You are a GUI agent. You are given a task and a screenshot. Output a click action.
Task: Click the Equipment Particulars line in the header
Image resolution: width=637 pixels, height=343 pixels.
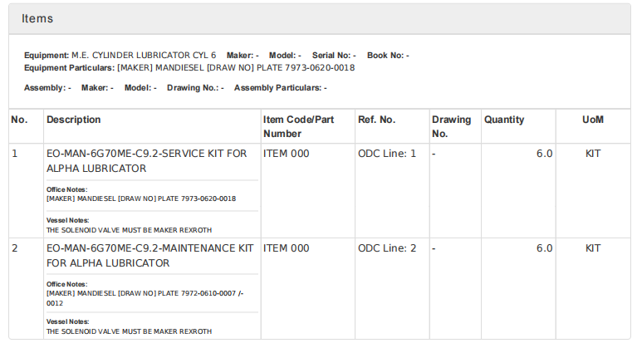(x=189, y=67)
